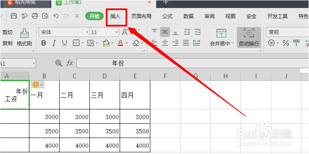Click the error warning icon in B1

click(35, 85)
